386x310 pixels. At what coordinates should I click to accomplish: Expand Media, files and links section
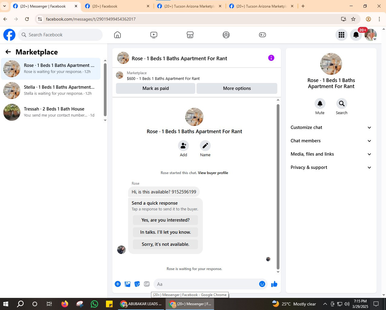pyautogui.click(x=331, y=154)
